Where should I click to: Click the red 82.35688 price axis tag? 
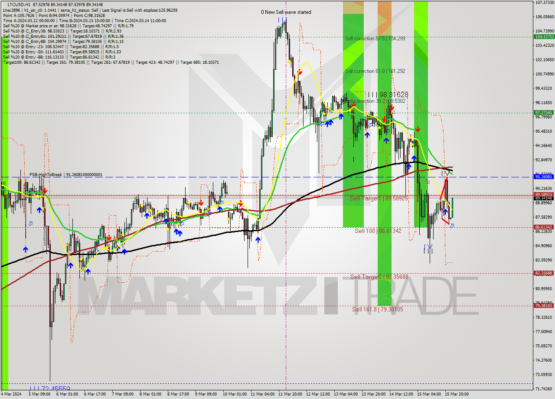pos(544,273)
